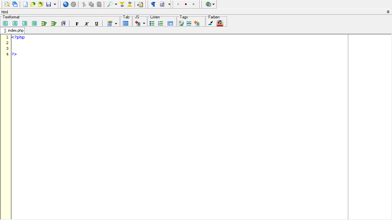The height and width of the screenshot is (220, 392).
Task: Open the JS group dropdown arrow
Action: click(x=144, y=23)
